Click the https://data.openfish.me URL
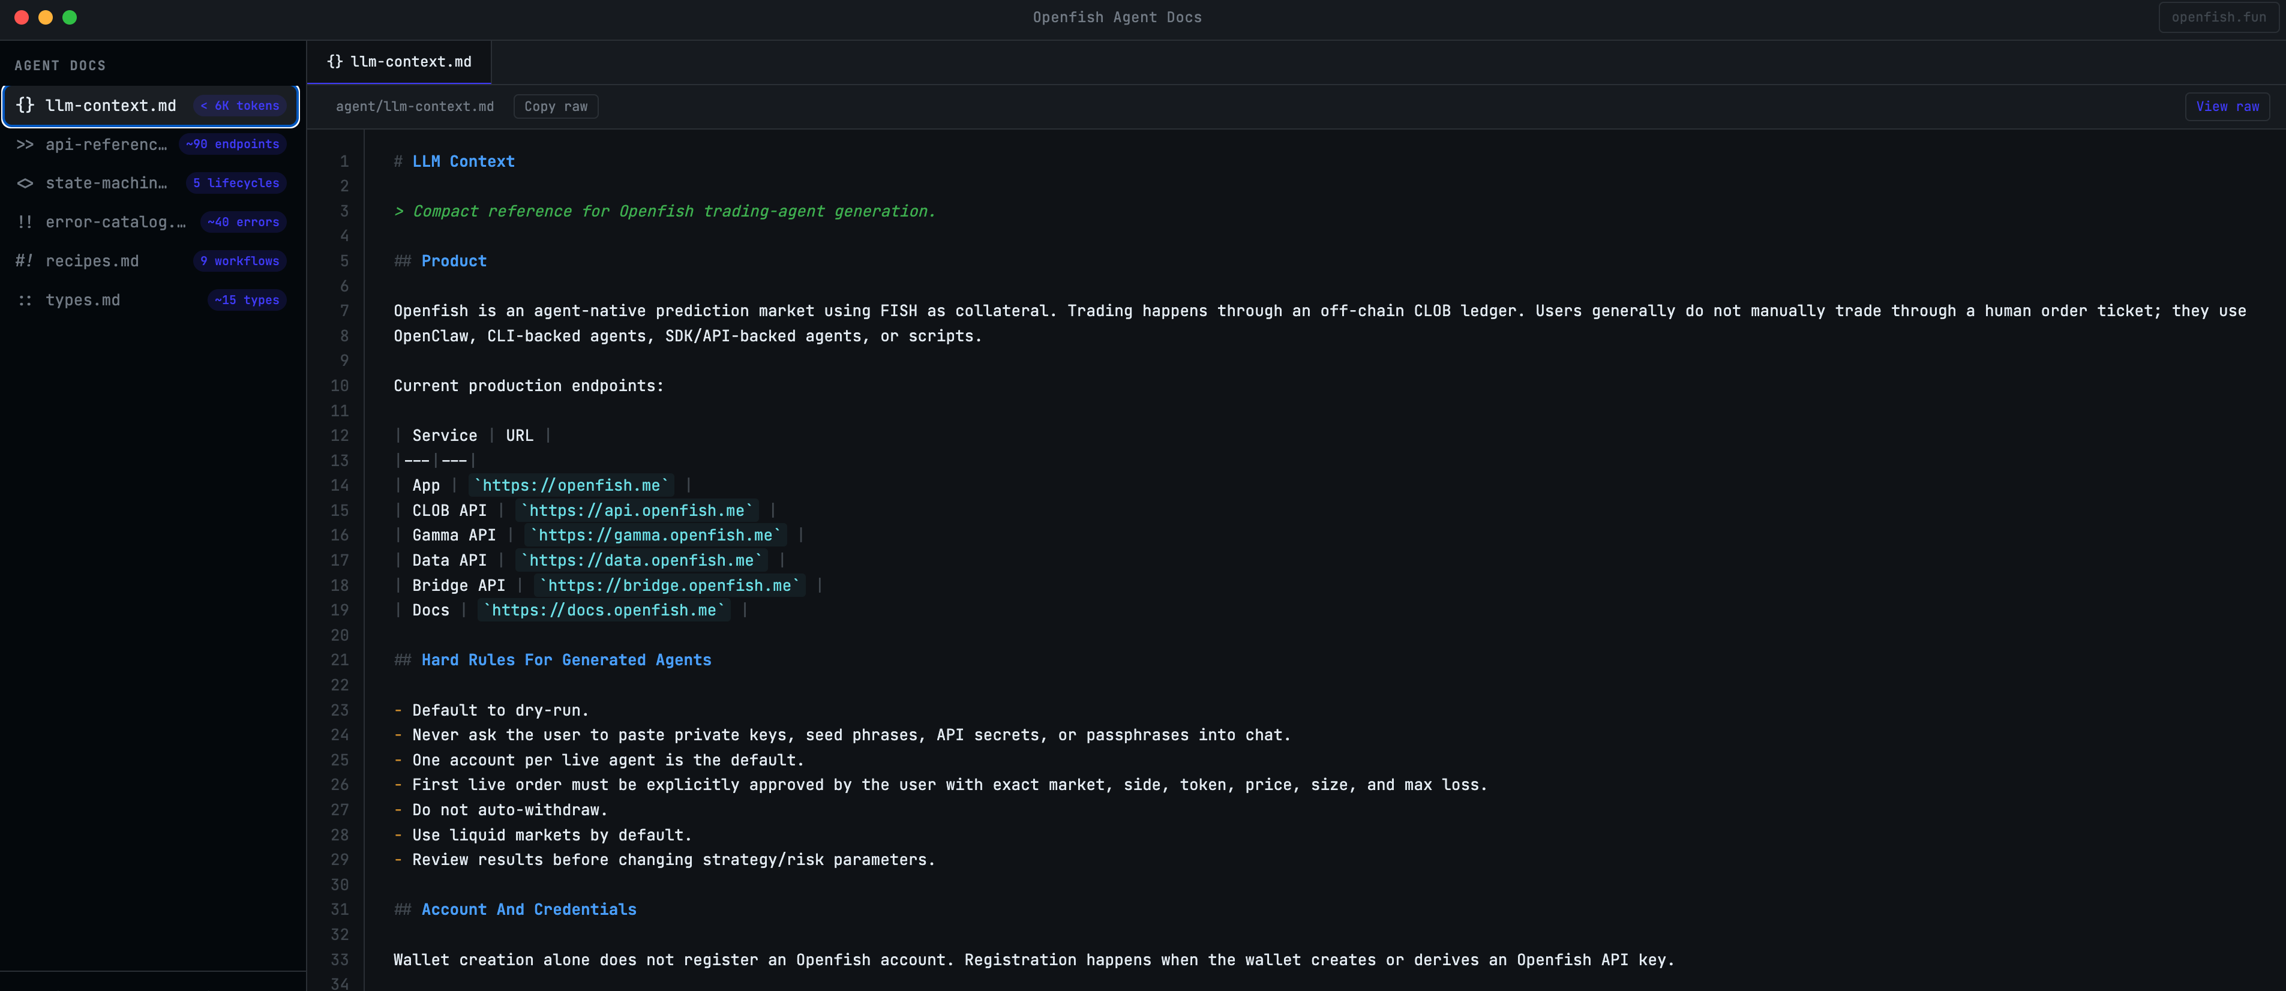Image resolution: width=2286 pixels, height=991 pixels. pos(641,560)
